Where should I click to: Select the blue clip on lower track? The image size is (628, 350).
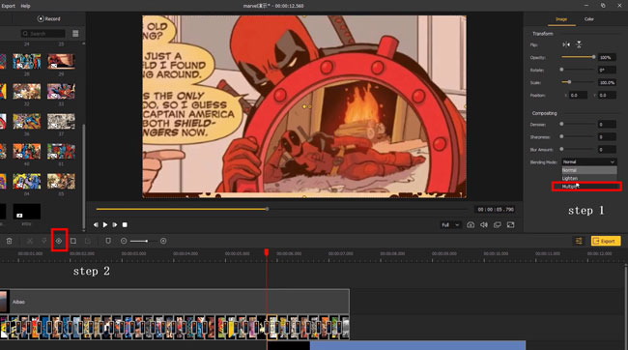(417, 345)
